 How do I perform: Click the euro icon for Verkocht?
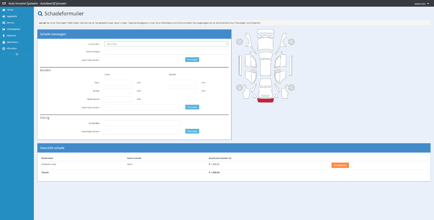[4, 36]
